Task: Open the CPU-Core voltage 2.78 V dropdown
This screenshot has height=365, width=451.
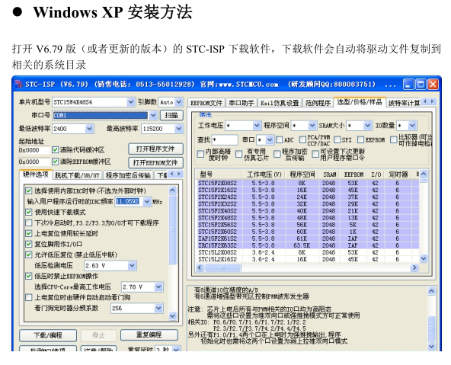Action: [158, 287]
